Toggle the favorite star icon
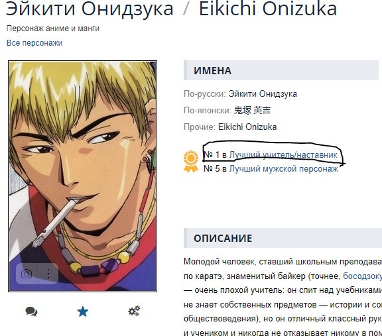This screenshot has height=336, width=382. point(83,311)
